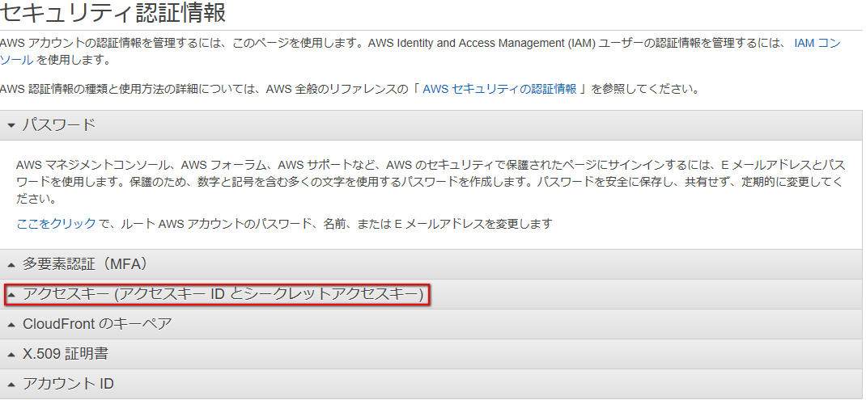Open the IAM コンソール link

coord(817,43)
